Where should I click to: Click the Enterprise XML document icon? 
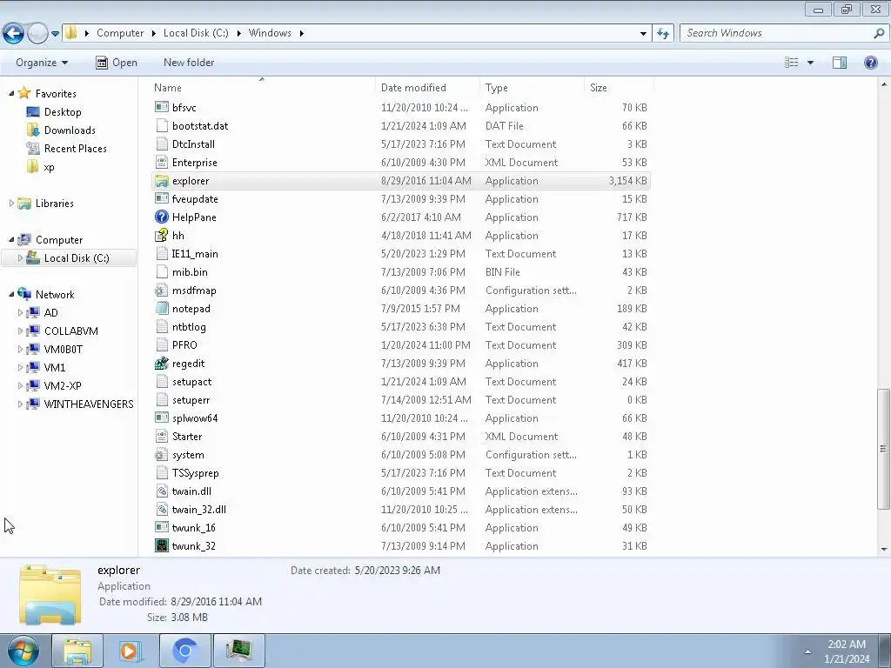[161, 163]
